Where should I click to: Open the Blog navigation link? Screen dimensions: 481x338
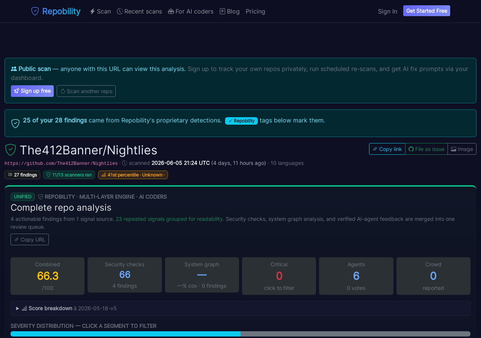coord(230,11)
